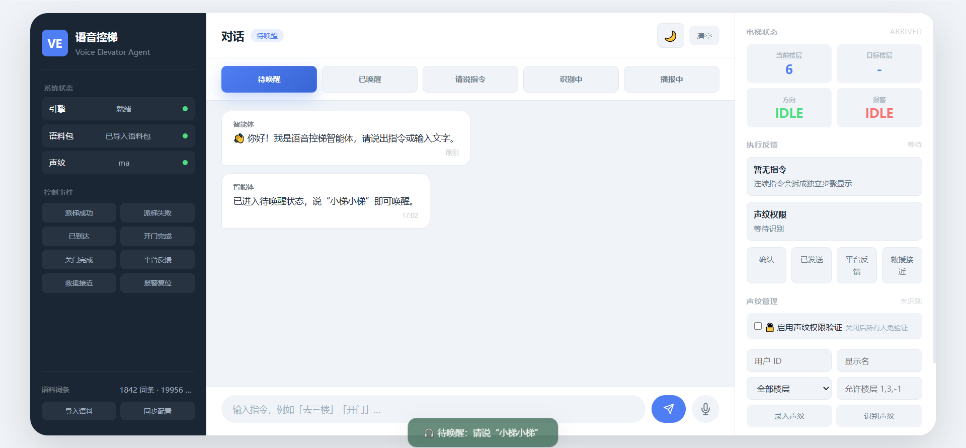Image resolution: width=966 pixels, height=448 pixels.
Task: Click the ARRIVED status label
Action: [x=906, y=32]
